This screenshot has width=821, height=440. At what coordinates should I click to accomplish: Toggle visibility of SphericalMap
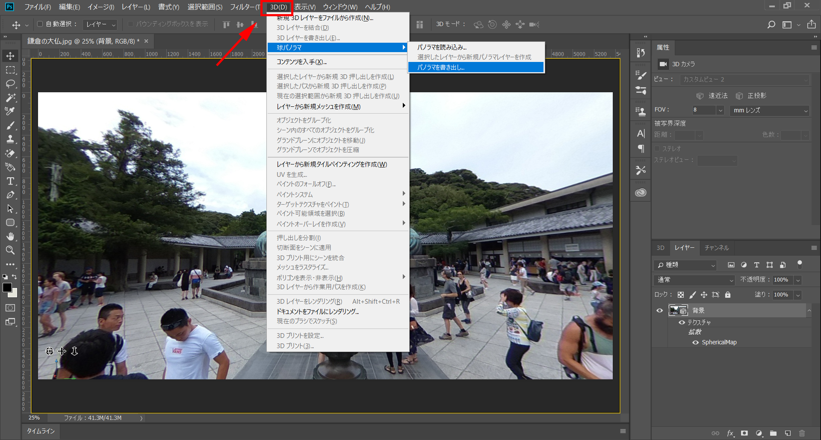point(695,342)
